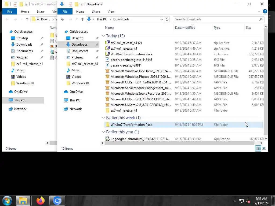Select Network in Downloads navigation pane
Screen dimensions: 275x206
pos(75,109)
